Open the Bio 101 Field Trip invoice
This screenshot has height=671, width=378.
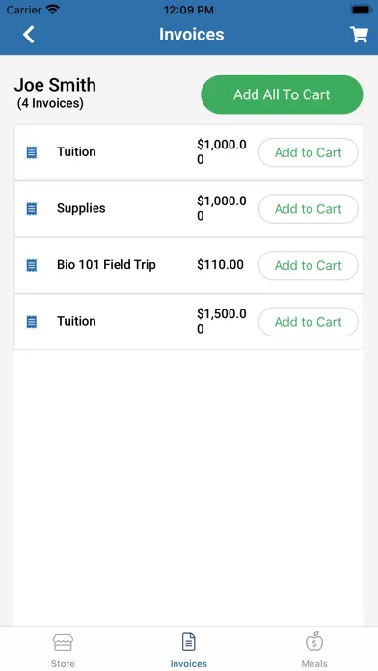coord(189,265)
